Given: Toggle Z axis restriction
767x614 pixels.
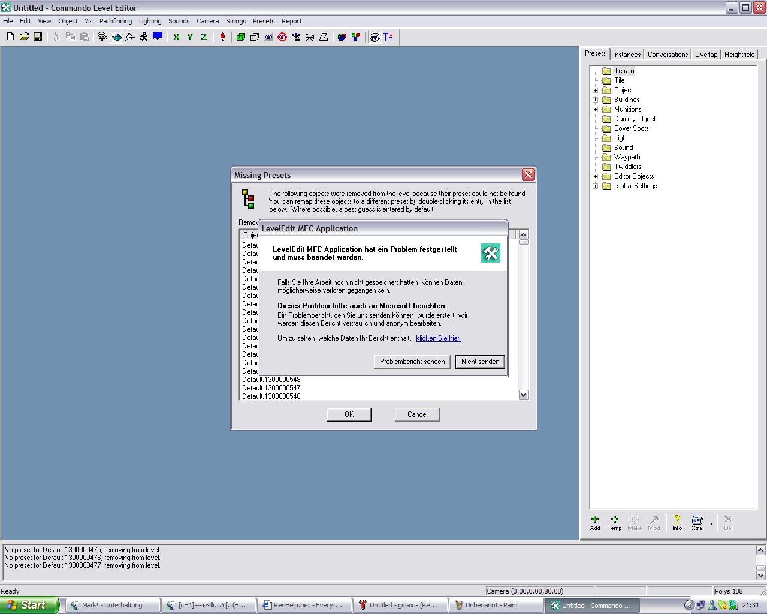Looking at the screenshot, I should [x=204, y=37].
